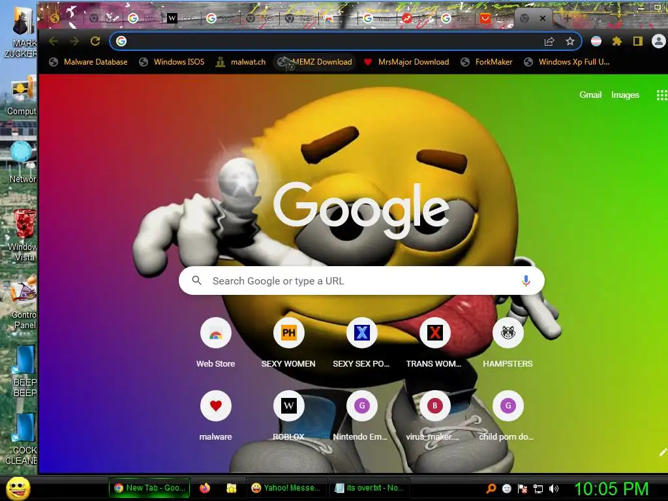The width and height of the screenshot is (668, 501).
Task: Open the ForkMaker bookmark
Action: (486, 62)
